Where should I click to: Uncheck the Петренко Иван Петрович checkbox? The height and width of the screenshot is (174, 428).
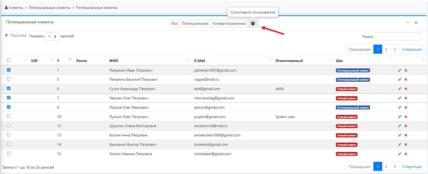click(x=9, y=70)
